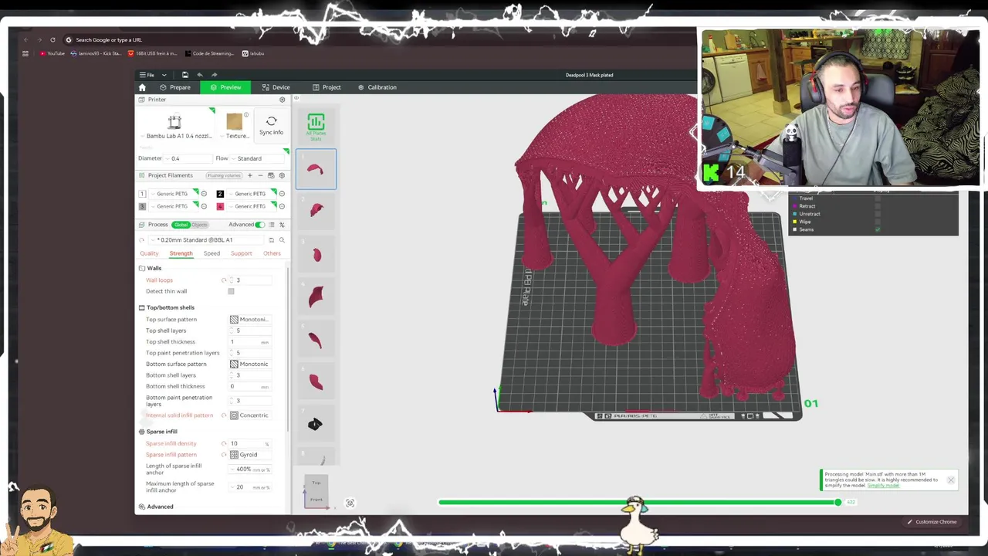
Task: Reset Sparse infill pattern icon
Action: coord(224,455)
